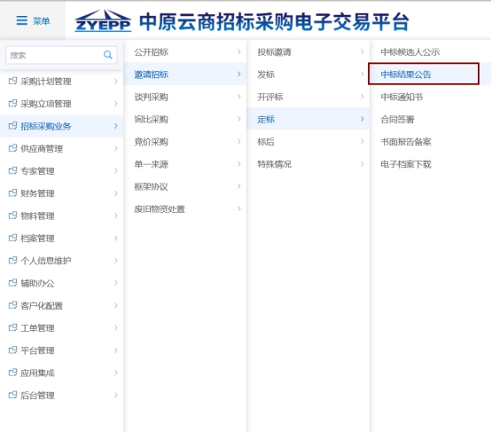The height and width of the screenshot is (432, 492).
Task: Click the icon beside 采购计划管理
Action: [12, 81]
